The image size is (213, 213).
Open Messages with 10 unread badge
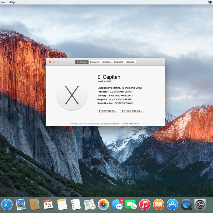117,204
